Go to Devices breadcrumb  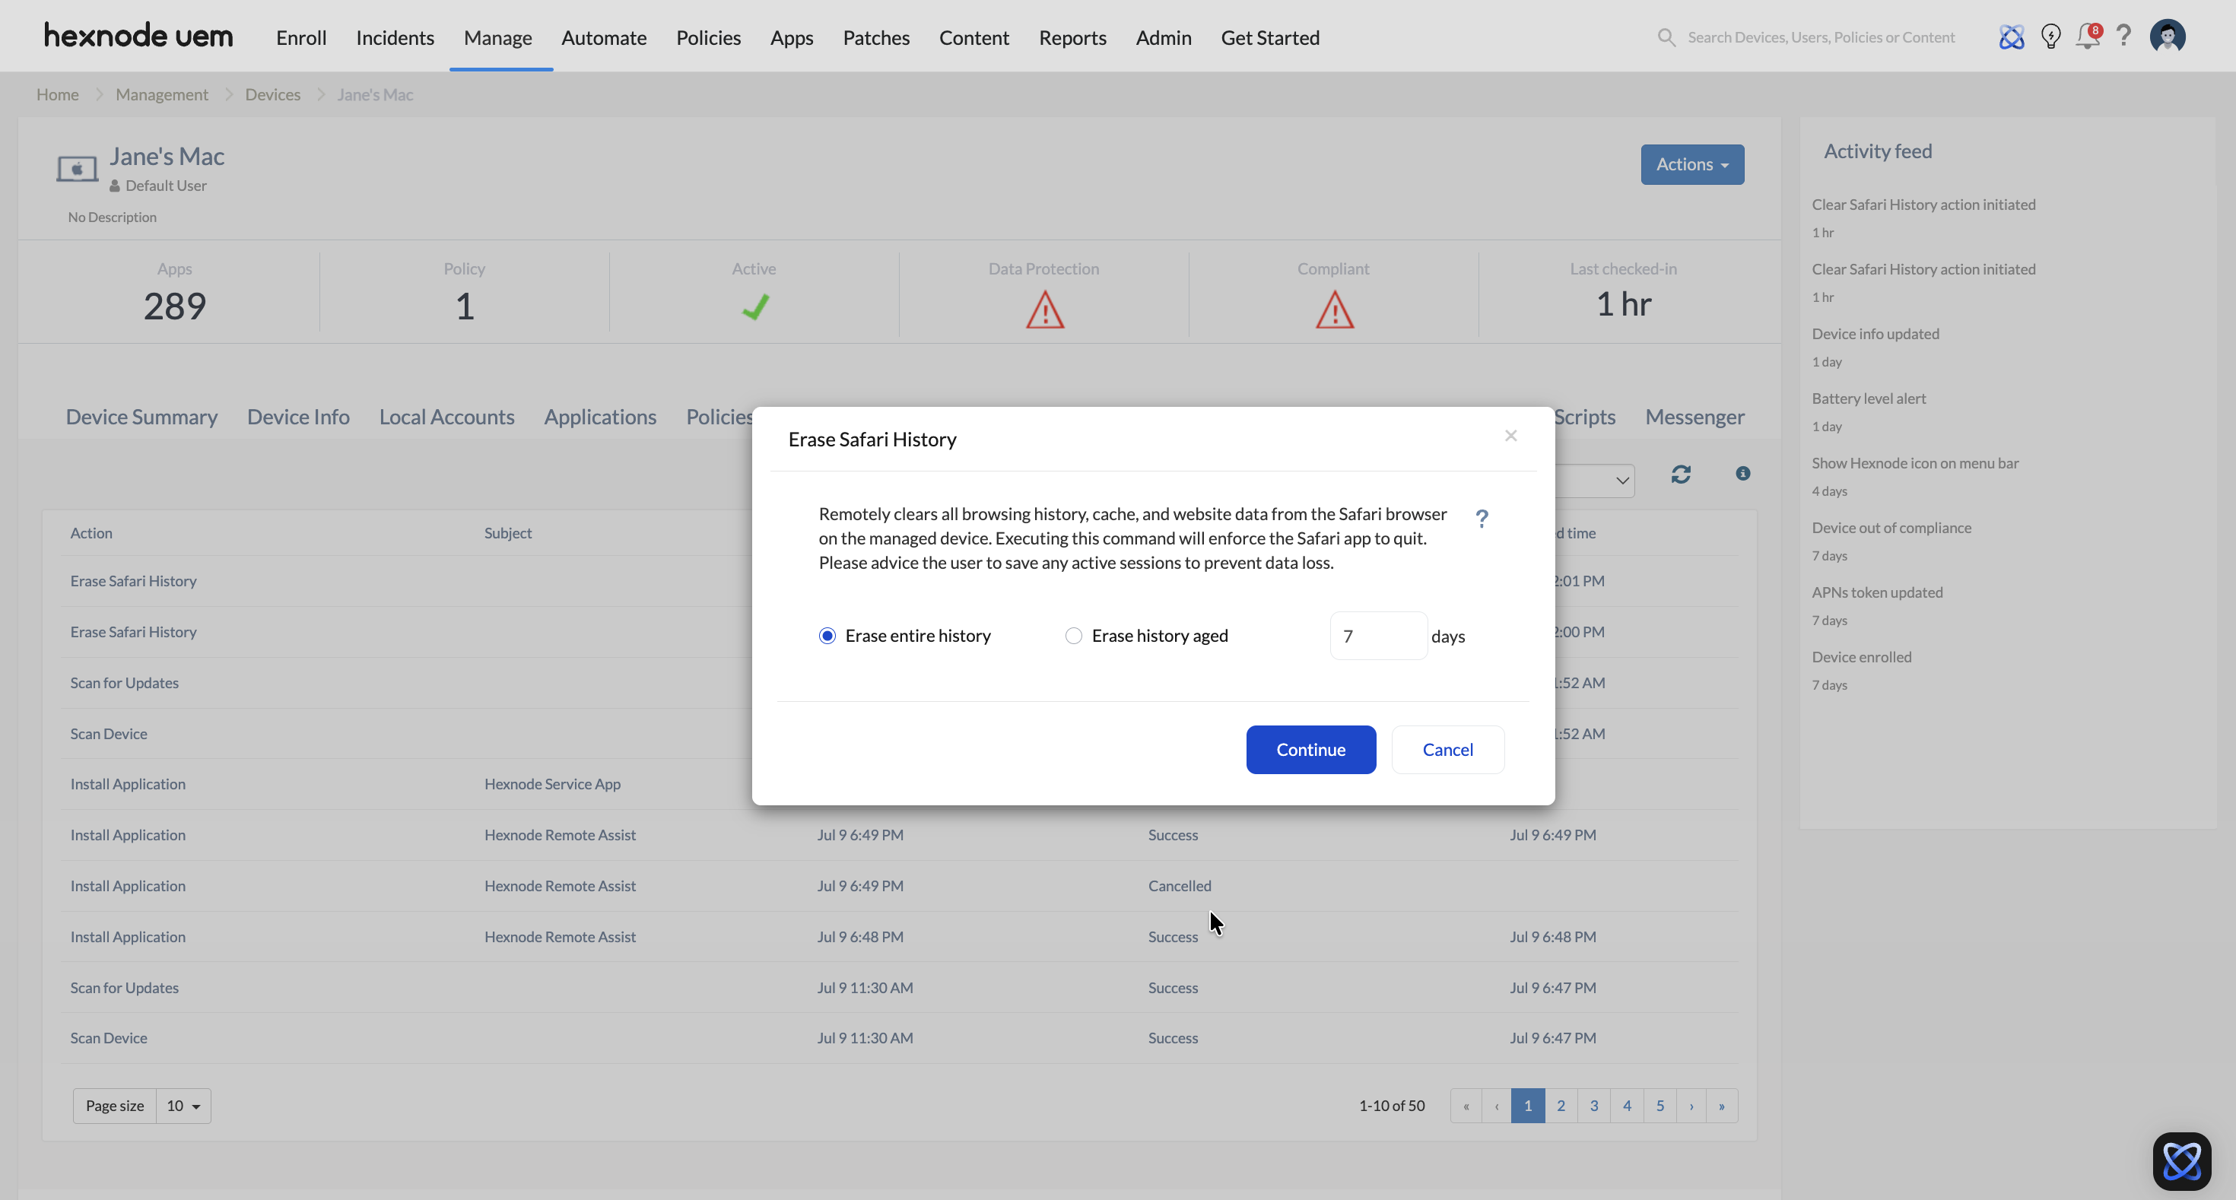point(272,94)
